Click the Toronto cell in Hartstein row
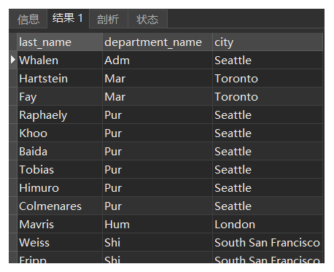Viewport: 334px width, 272px height. point(268,79)
